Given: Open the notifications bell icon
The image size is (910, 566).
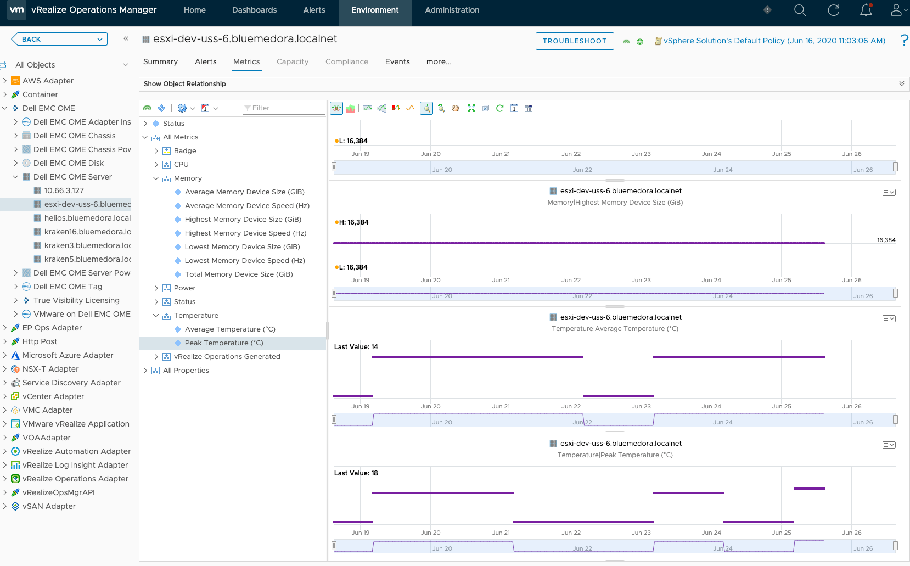Looking at the screenshot, I should (866, 10).
